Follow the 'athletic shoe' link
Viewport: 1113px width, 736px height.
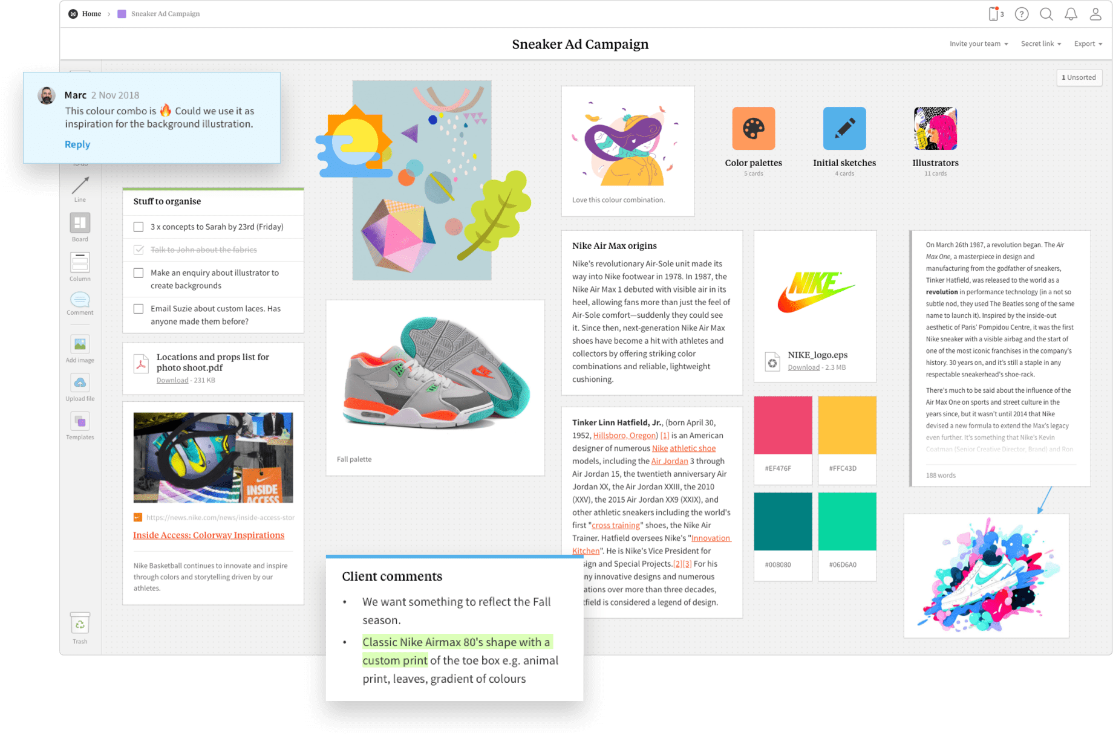point(693,448)
